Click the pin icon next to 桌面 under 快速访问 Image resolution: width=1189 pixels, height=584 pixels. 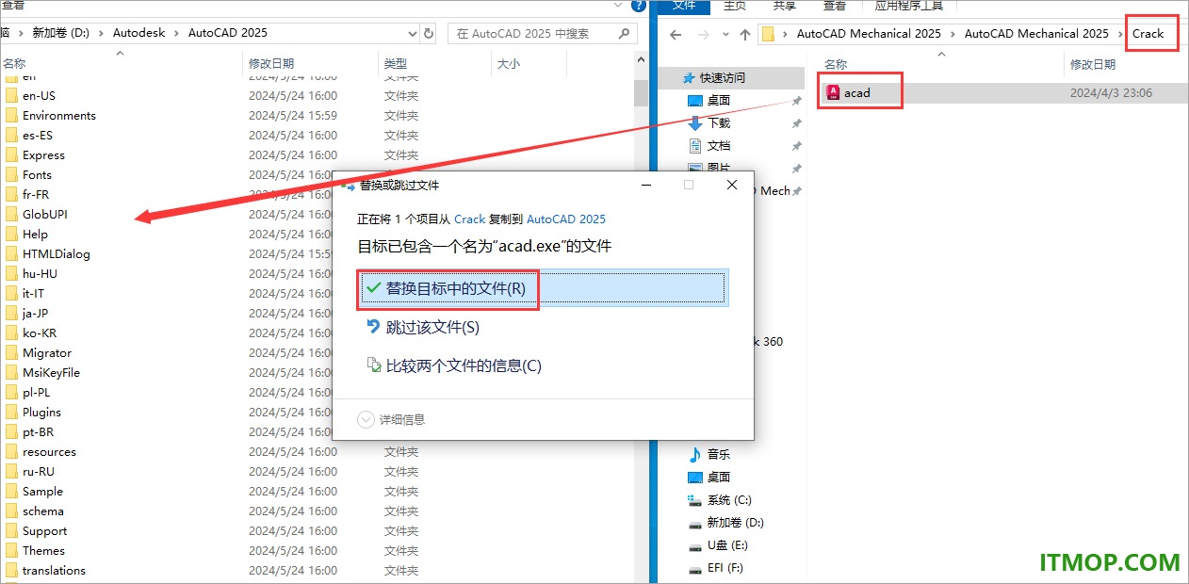click(x=796, y=101)
